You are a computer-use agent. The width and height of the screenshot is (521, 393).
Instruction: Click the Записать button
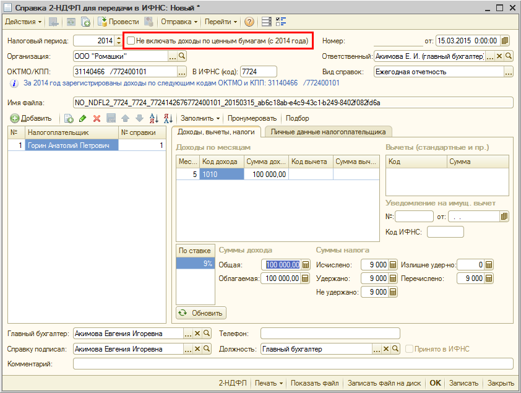463,383
